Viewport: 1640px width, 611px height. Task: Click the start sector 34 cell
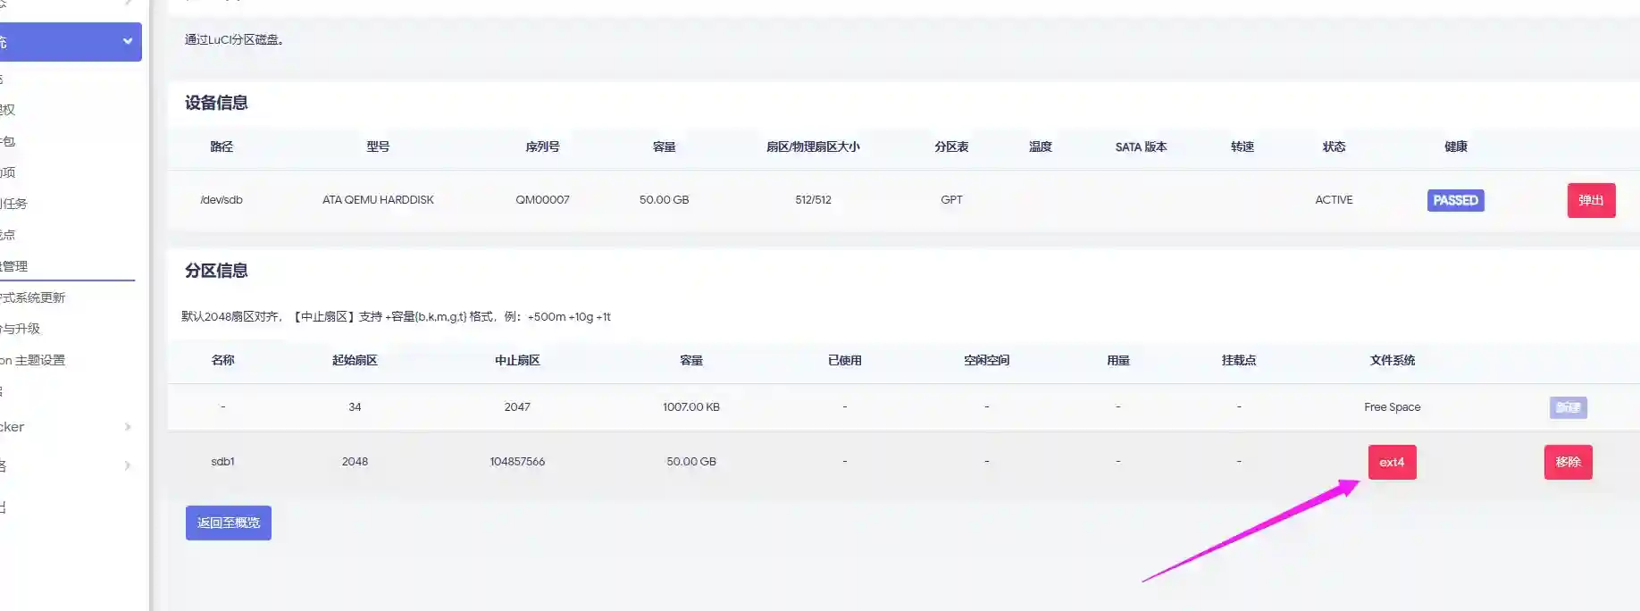pos(355,407)
